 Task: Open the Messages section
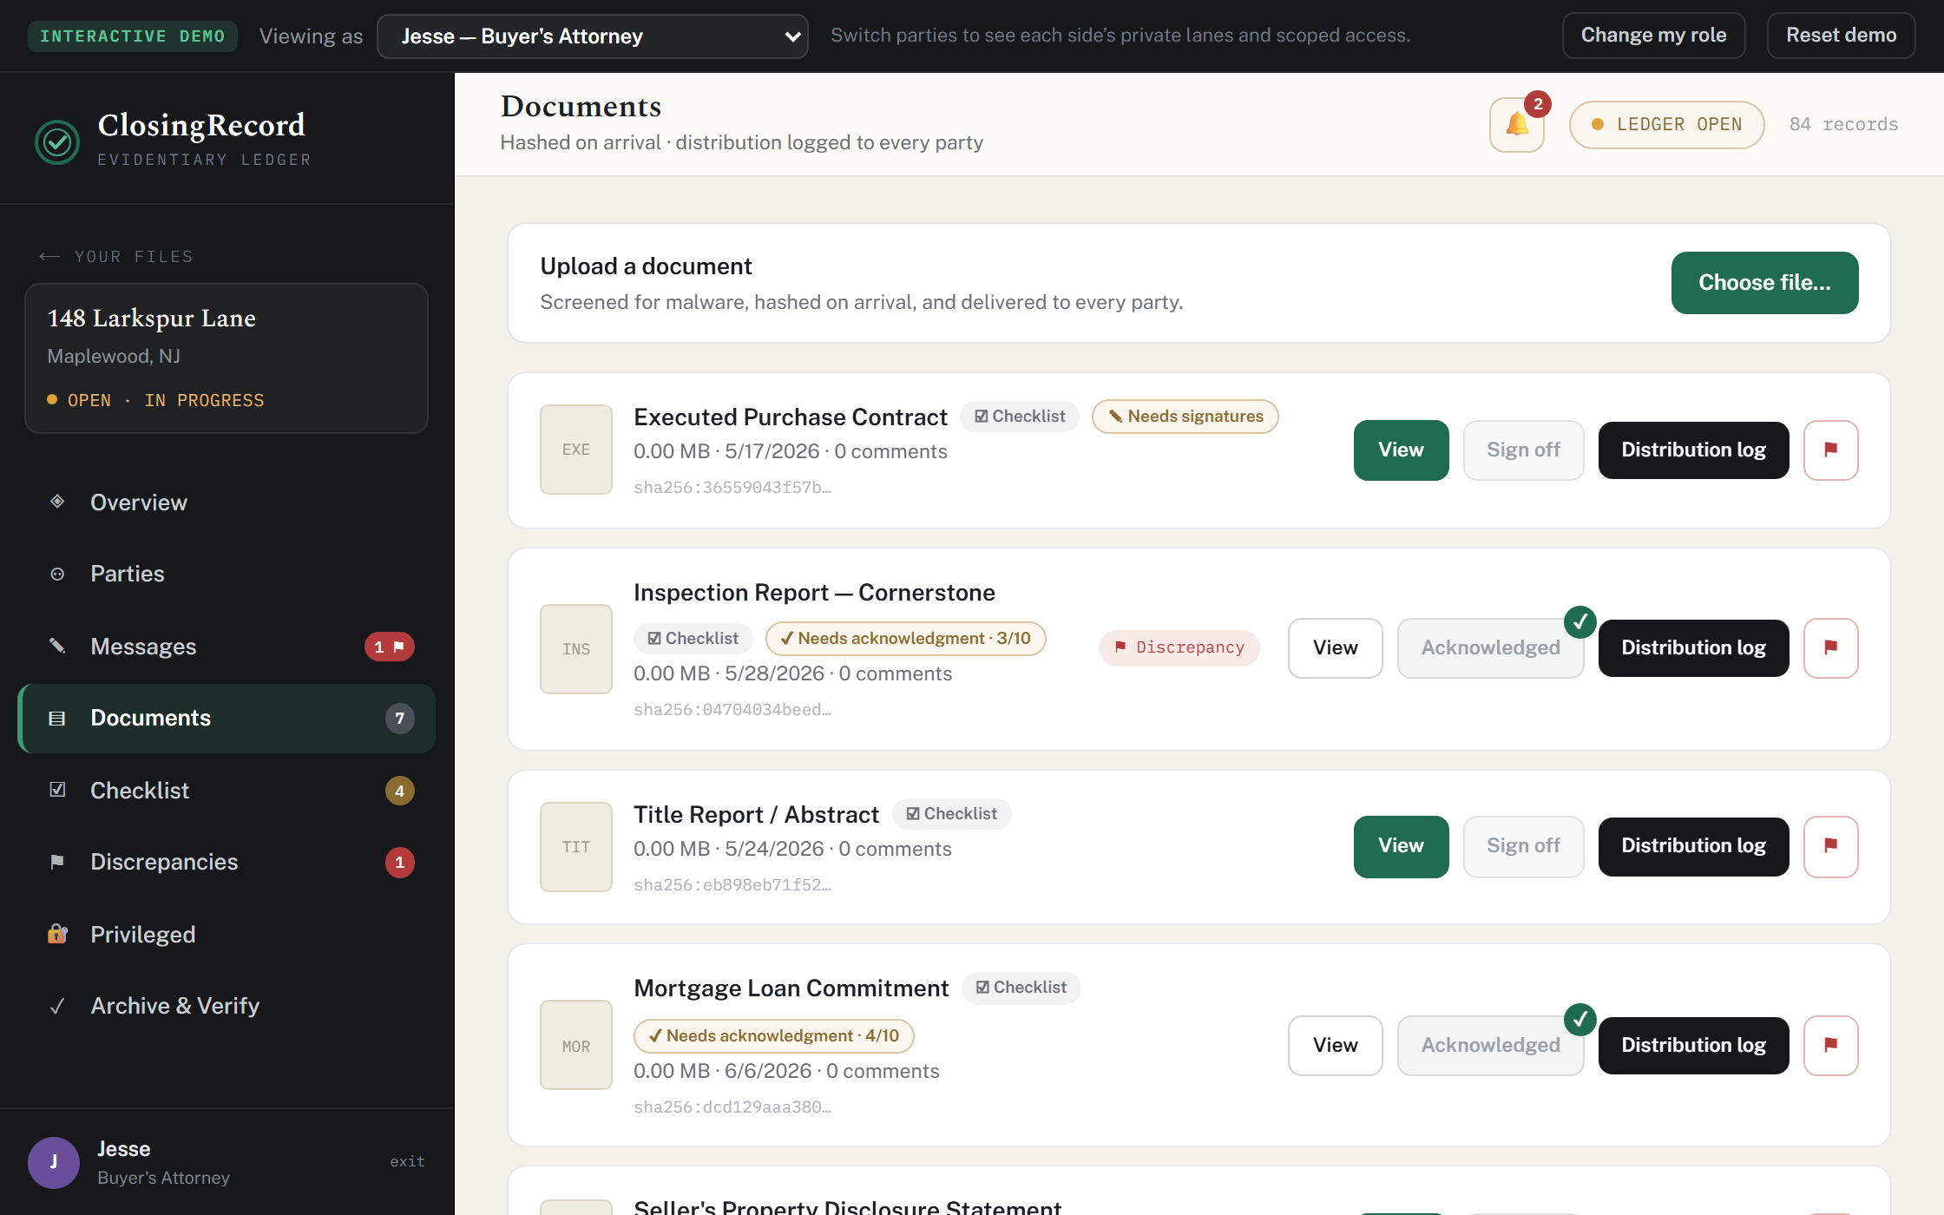227,647
